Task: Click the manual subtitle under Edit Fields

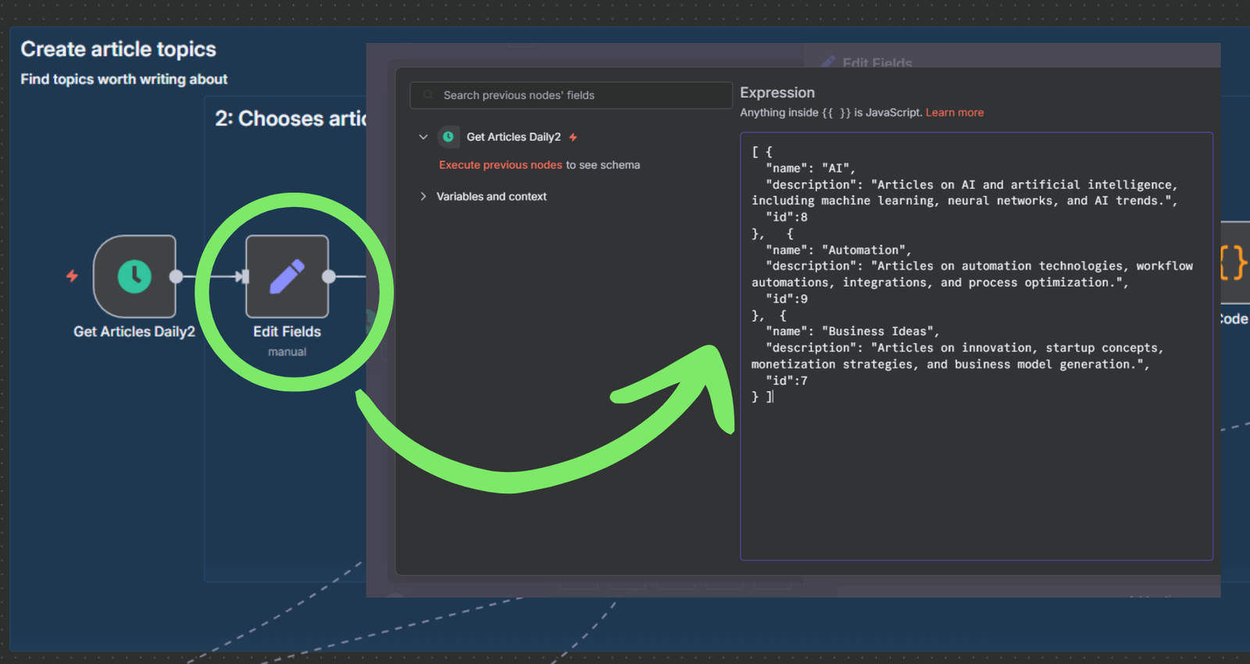Action: [287, 352]
